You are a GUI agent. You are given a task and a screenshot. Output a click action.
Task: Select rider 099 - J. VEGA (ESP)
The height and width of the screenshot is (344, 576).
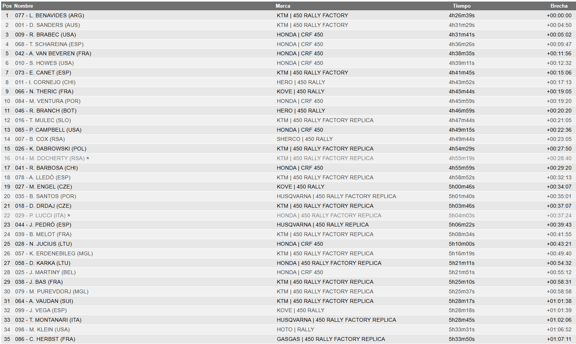click(x=41, y=310)
